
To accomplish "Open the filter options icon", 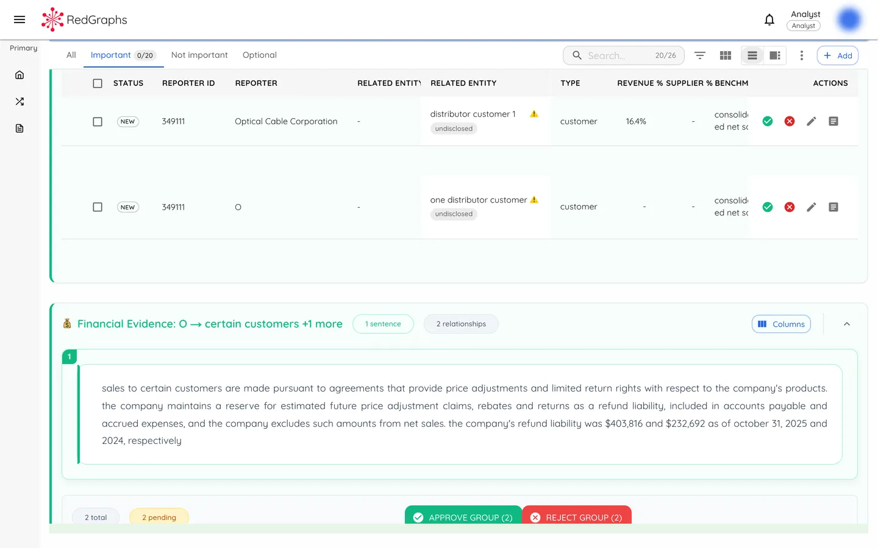I will click(x=699, y=55).
